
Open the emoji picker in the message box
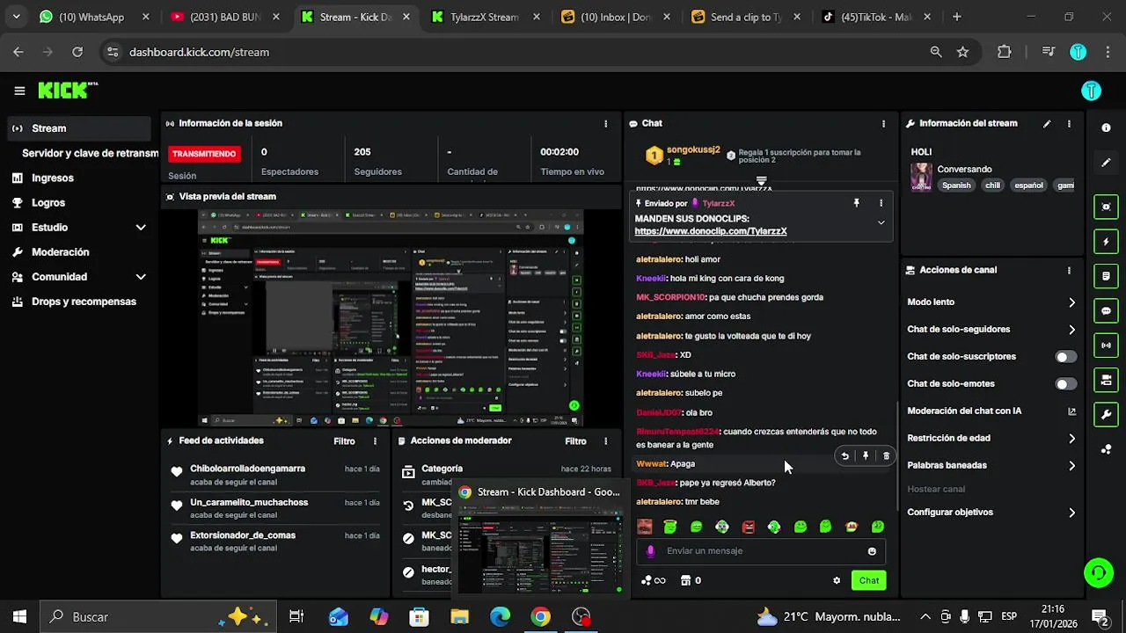pyautogui.click(x=872, y=551)
